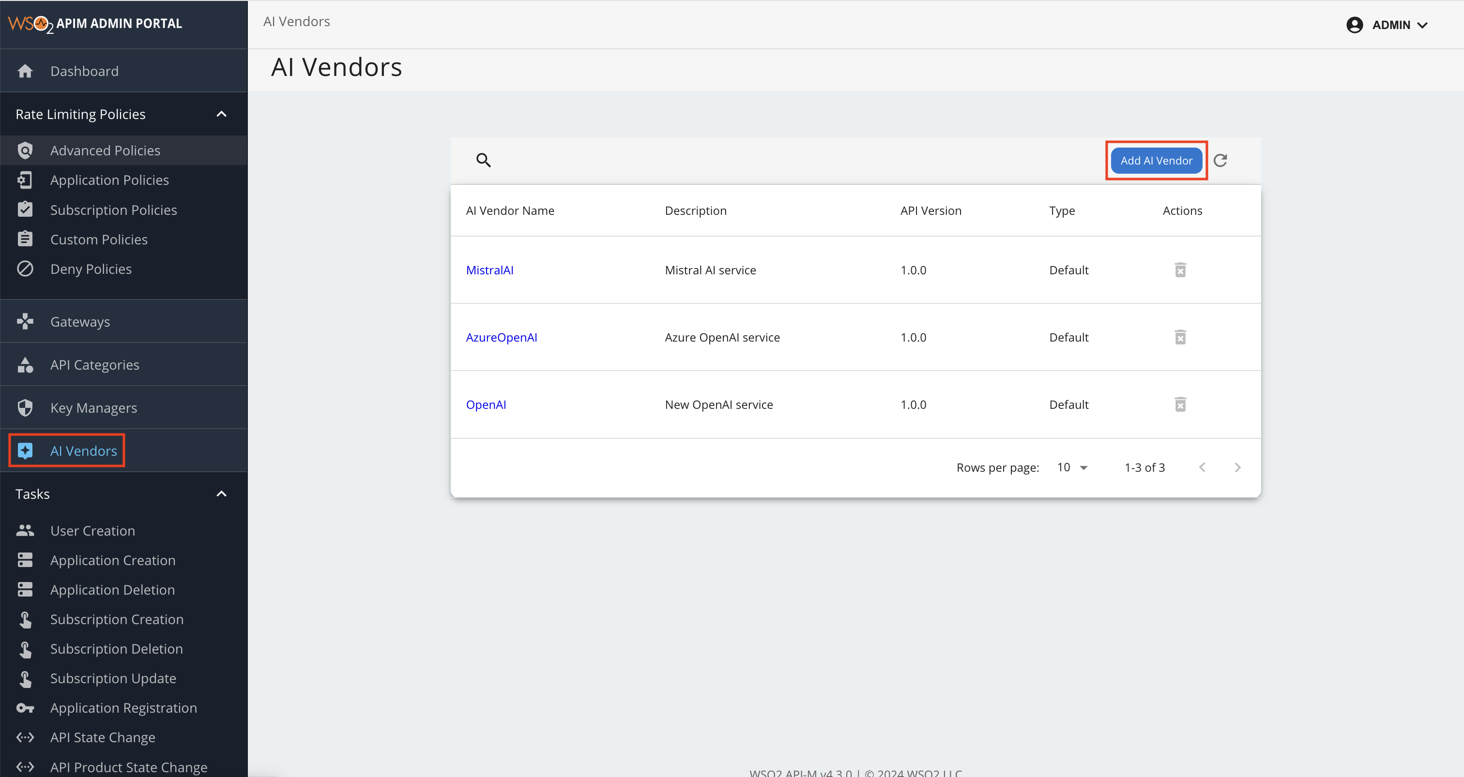Click the Gateways gamepad icon
This screenshot has width=1464, height=777.
coord(25,321)
